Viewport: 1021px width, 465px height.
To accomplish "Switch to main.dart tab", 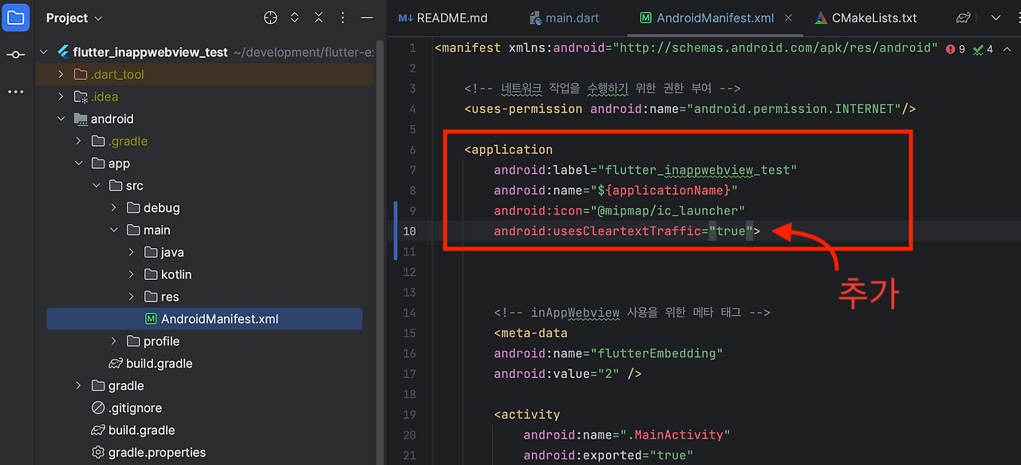I will pyautogui.click(x=563, y=18).
